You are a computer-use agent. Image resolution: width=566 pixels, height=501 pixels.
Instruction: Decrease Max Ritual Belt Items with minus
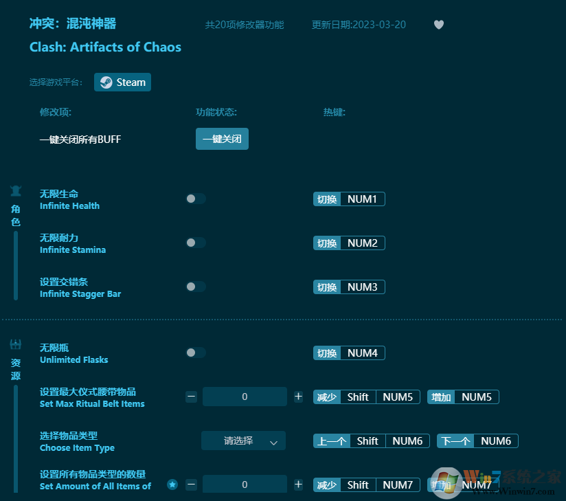tap(192, 397)
